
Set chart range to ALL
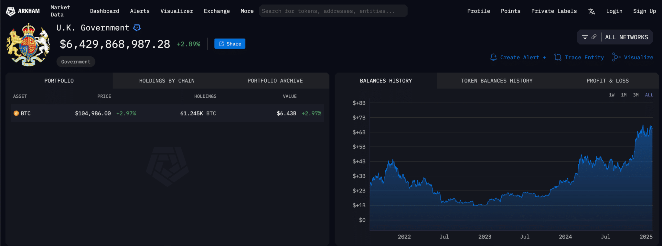coord(649,95)
